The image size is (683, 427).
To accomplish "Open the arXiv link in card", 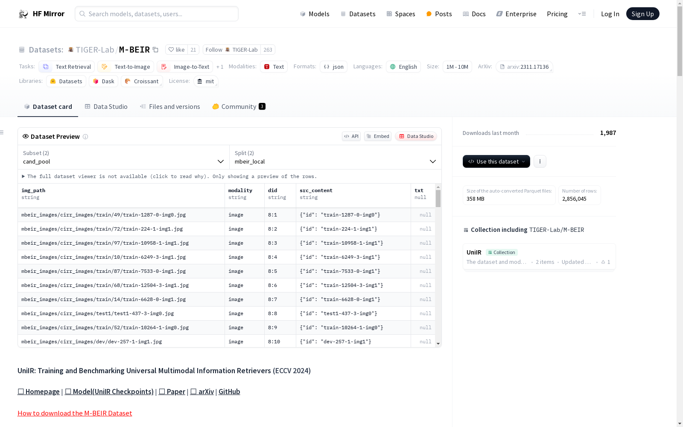I will tap(202, 392).
